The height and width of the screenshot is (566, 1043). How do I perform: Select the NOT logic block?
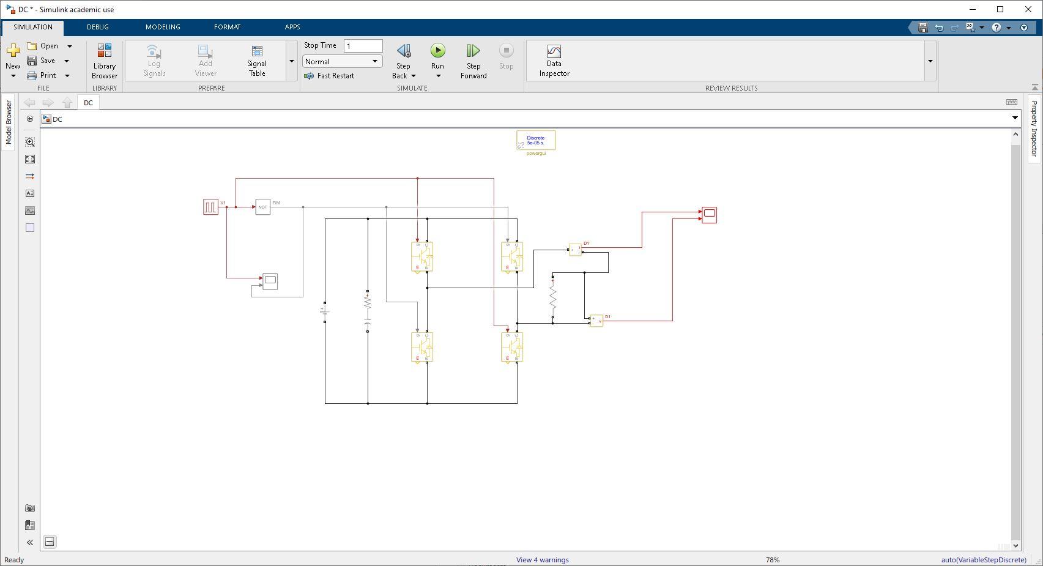coord(262,207)
